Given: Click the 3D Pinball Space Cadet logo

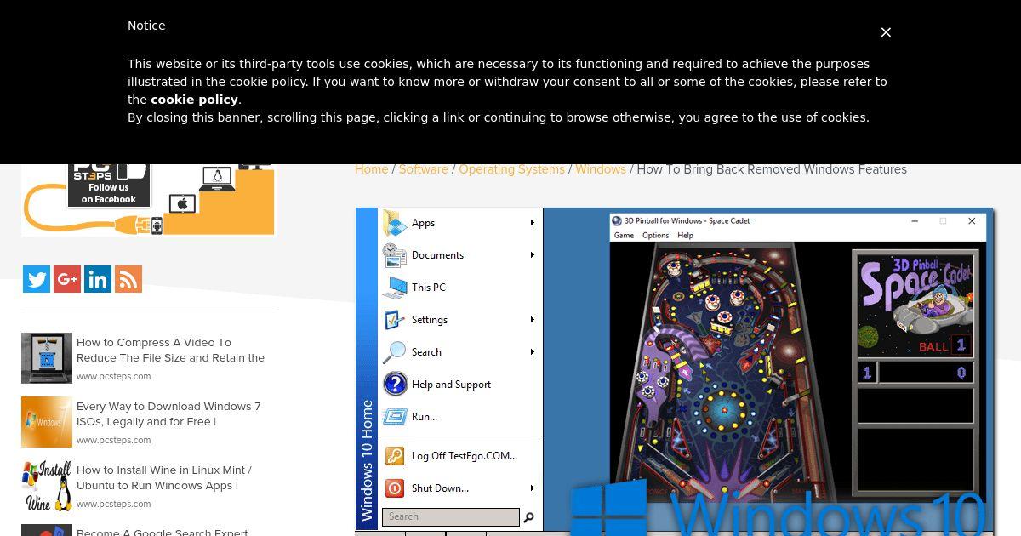Looking at the screenshot, I should point(915,294).
